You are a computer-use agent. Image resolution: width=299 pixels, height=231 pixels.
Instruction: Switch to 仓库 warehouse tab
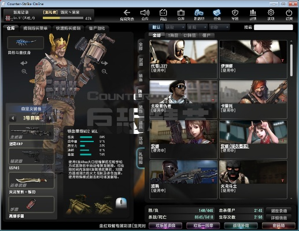pos(11,28)
